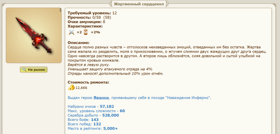The width and height of the screenshot is (280, 134).
Task: Click the "Описание" heading
Action: (x=78, y=42)
